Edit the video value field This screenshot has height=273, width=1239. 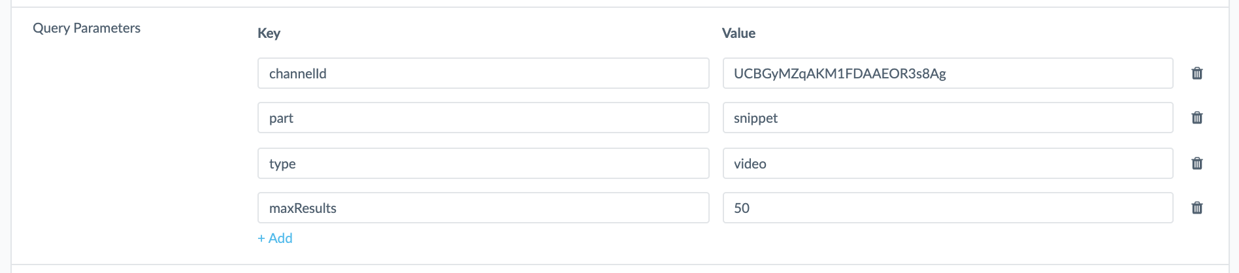click(948, 163)
